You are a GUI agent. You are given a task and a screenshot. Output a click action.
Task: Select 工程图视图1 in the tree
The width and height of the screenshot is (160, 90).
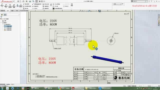click(8, 26)
